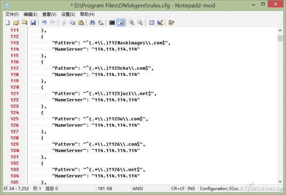Save the file using floppy disk icon
Viewport: 286px width, 195px height.
(33, 23)
